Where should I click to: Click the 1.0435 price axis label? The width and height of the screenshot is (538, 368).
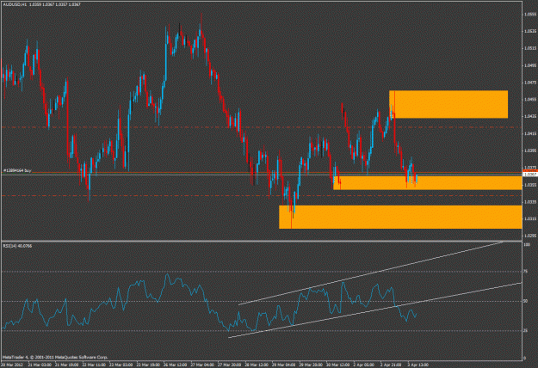(x=530, y=116)
